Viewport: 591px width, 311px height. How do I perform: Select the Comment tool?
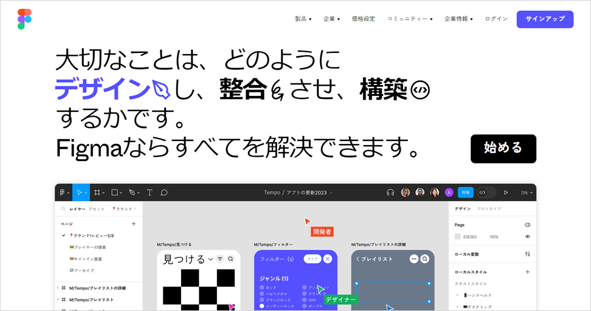point(164,193)
